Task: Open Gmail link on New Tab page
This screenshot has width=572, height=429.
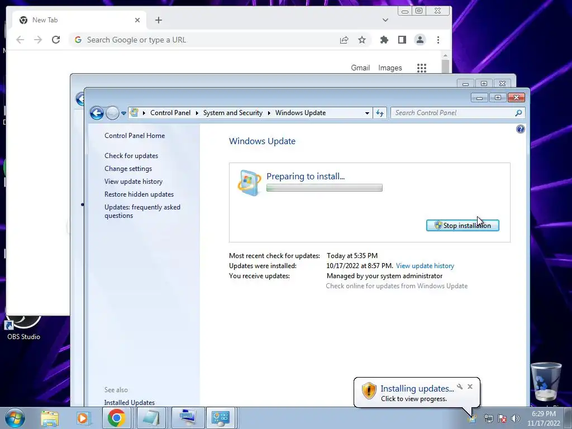Action: (x=360, y=68)
